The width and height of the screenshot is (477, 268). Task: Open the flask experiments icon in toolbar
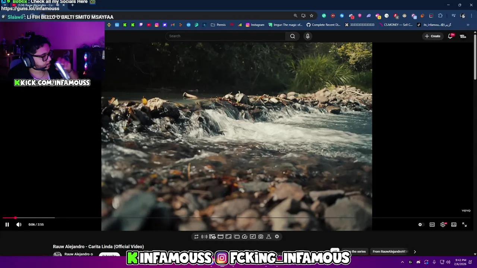pos(269,236)
